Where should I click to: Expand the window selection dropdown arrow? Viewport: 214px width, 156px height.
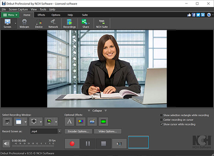click(26, 122)
